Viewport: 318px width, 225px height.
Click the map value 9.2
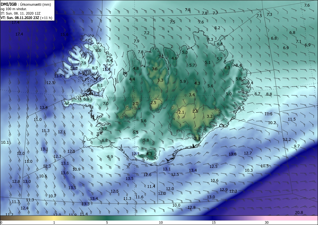click(x=245, y=92)
